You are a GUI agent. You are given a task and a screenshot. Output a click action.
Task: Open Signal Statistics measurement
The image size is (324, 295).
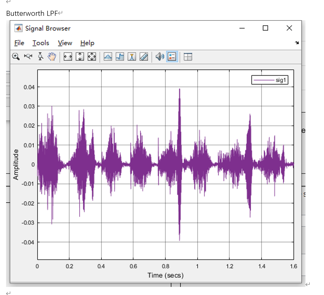[x=108, y=57]
